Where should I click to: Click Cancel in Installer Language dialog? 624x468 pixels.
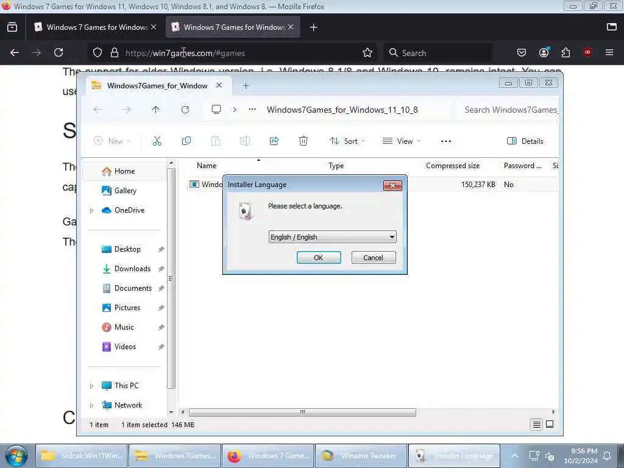click(x=374, y=258)
